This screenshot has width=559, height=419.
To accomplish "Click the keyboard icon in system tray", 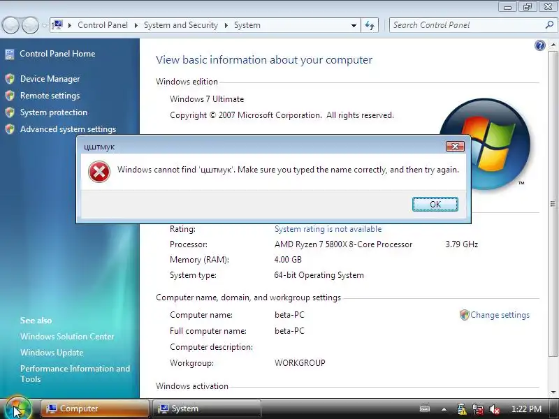I will pyautogui.click(x=425, y=409).
